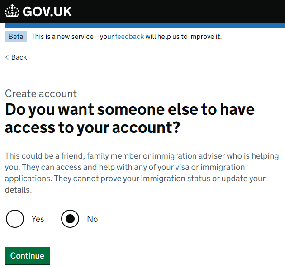Click the Create account caption

point(41,94)
